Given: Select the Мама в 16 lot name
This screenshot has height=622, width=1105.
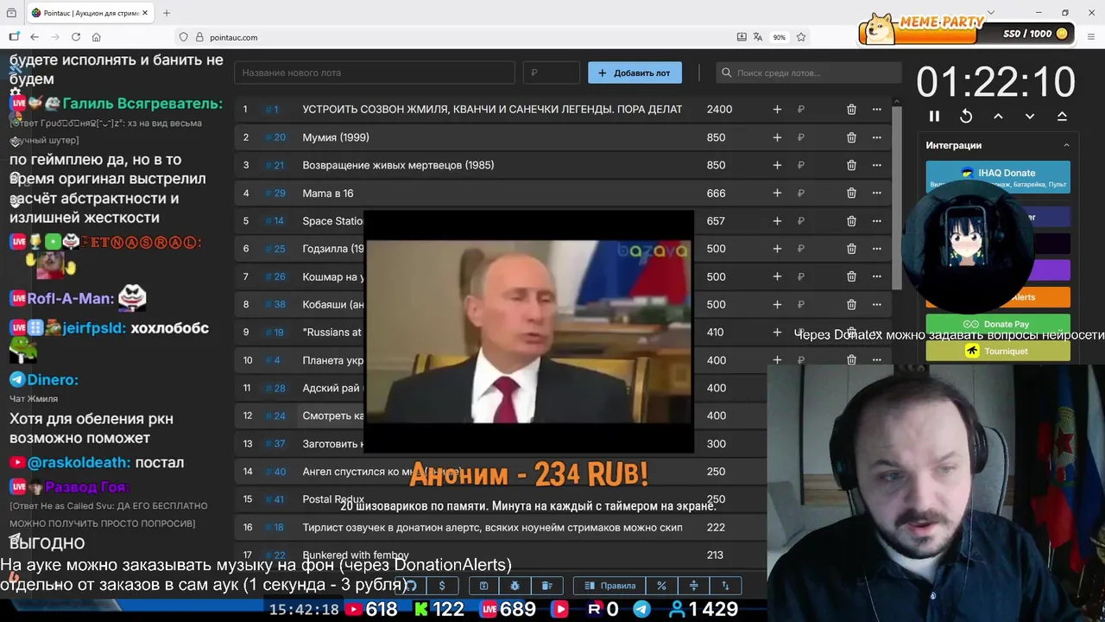Looking at the screenshot, I should pos(328,194).
